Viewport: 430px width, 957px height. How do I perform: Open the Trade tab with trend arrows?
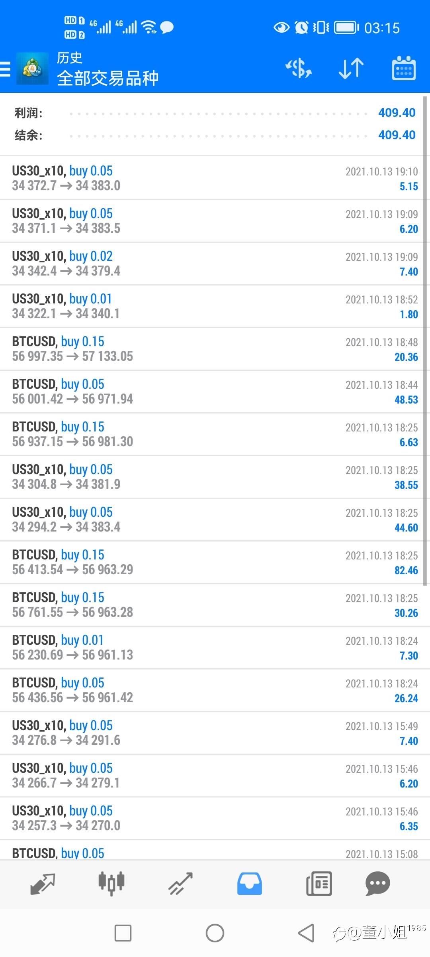(x=180, y=884)
